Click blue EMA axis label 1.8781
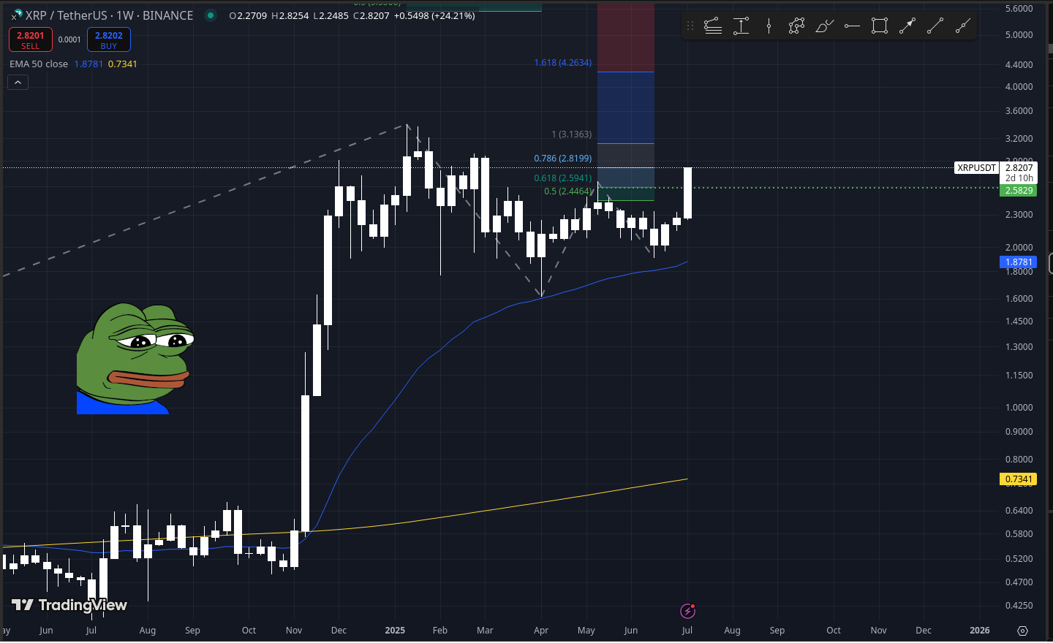 point(1019,262)
